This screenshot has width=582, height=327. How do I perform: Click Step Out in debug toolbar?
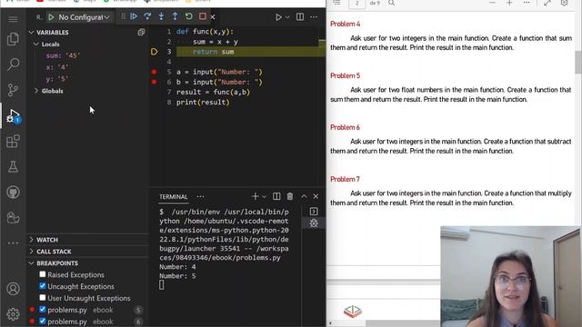click(x=175, y=16)
